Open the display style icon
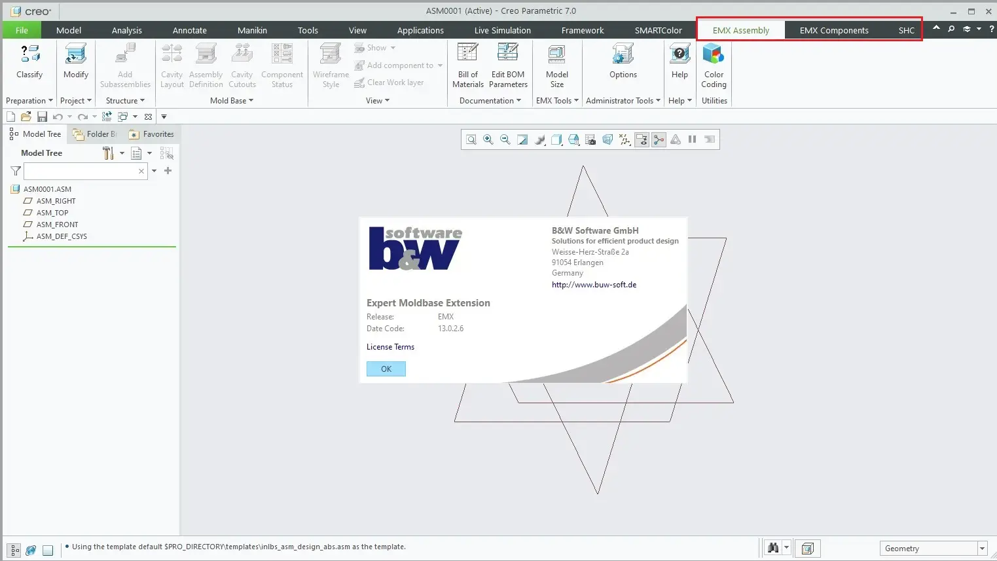Viewport: 997px width, 561px height. 556,139
